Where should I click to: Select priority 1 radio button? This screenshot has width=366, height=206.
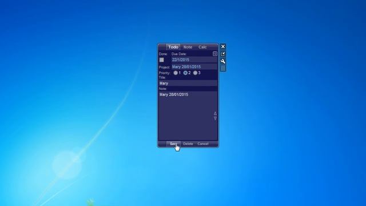click(176, 73)
